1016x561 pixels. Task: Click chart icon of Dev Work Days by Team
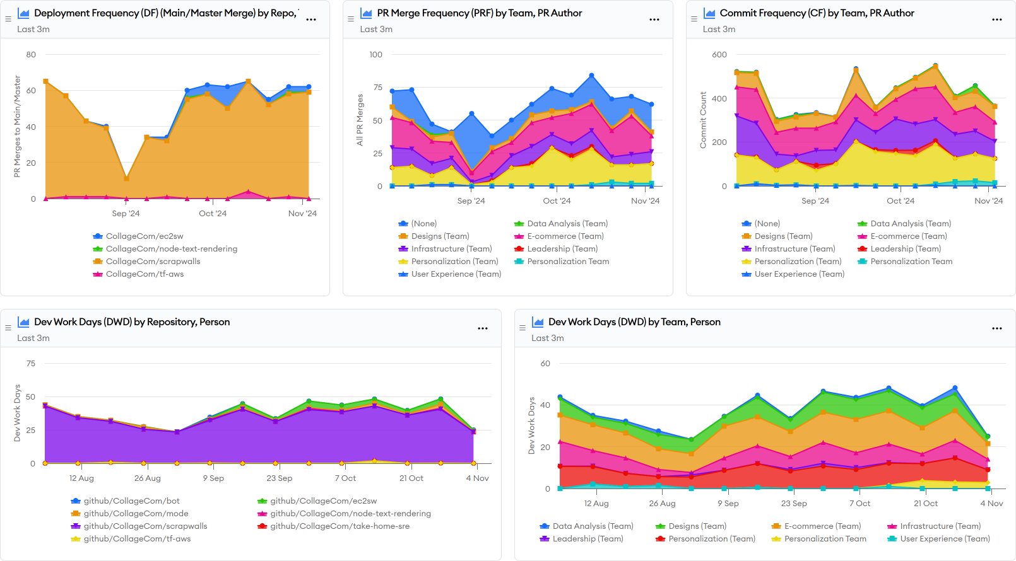(538, 322)
